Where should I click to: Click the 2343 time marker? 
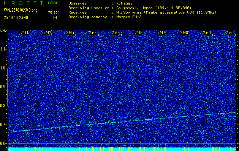pos(70,33)
